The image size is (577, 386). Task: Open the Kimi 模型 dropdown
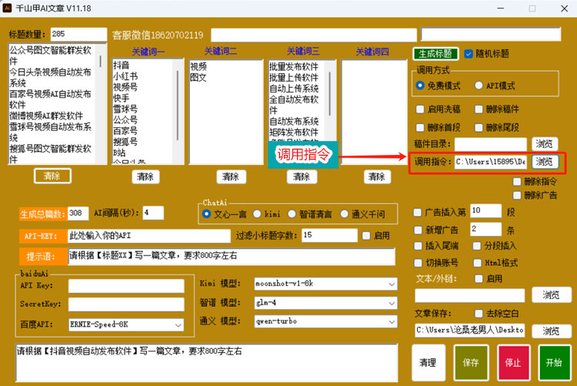click(325, 284)
